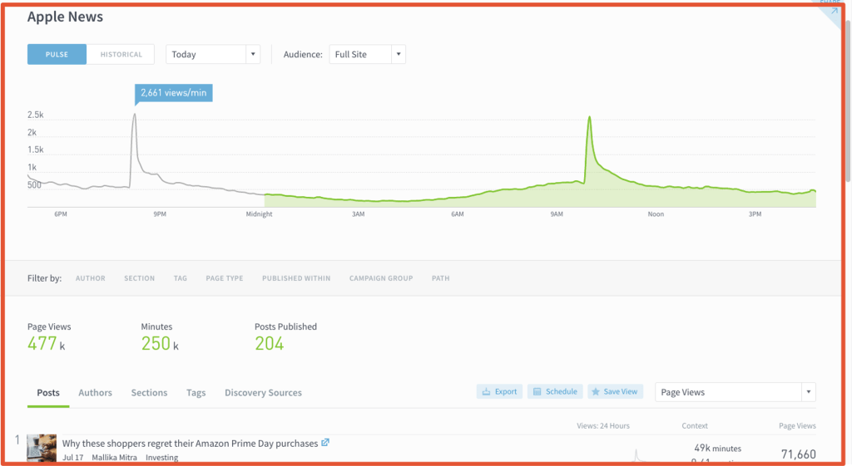Switch to the Sections tab
This screenshot has width=852, height=466.
(x=149, y=393)
